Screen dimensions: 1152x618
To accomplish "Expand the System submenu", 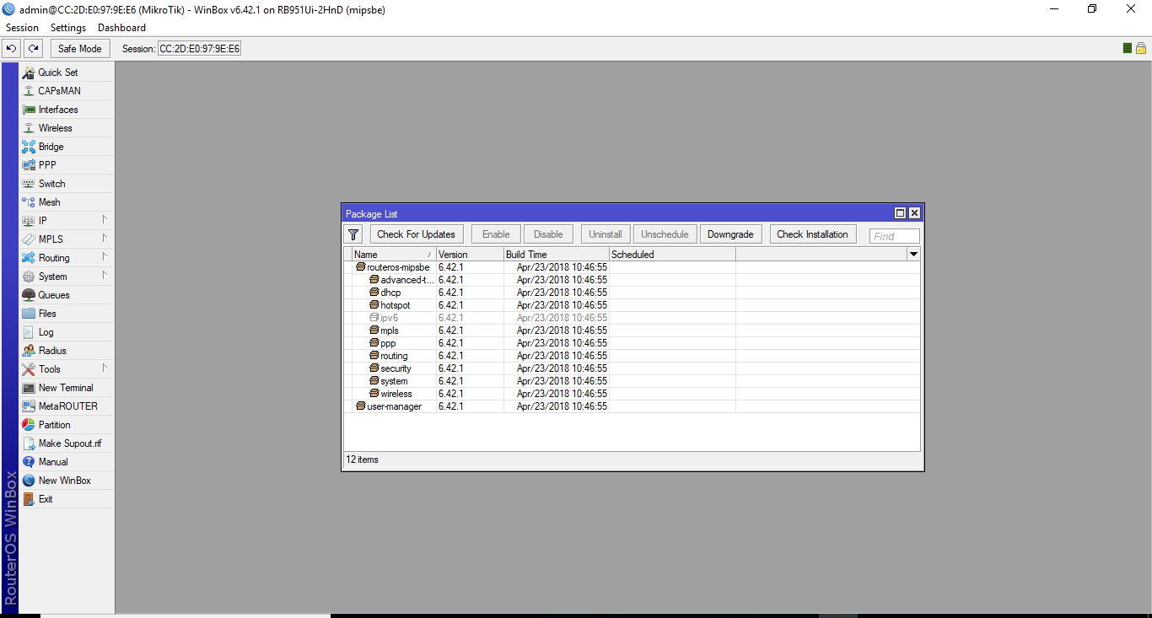I will click(67, 277).
